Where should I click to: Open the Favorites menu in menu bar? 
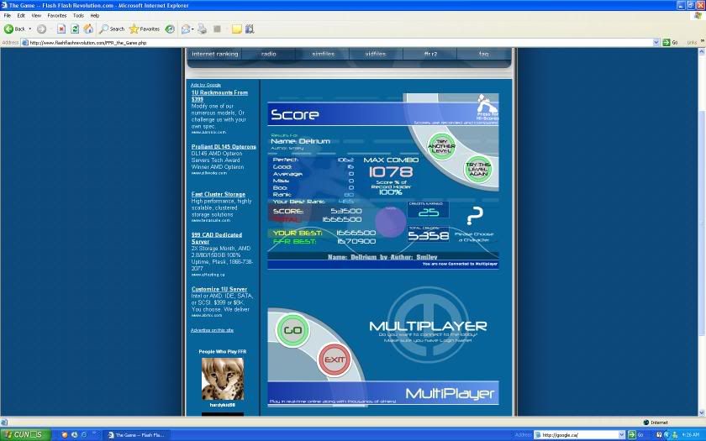click(56, 15)
